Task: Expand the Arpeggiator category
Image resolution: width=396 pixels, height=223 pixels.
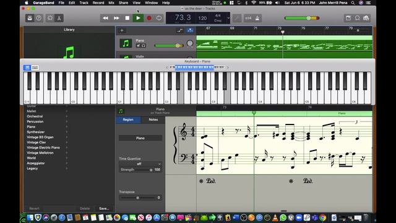Action: tap(67, 164)
